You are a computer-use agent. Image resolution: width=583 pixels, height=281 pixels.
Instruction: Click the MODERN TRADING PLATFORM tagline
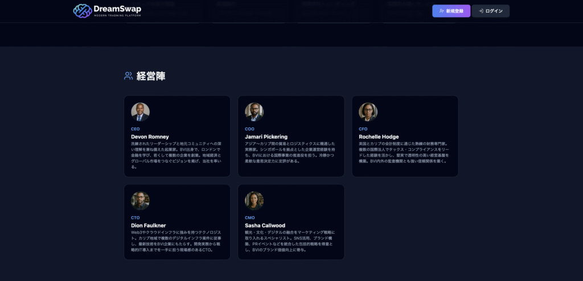117,16
